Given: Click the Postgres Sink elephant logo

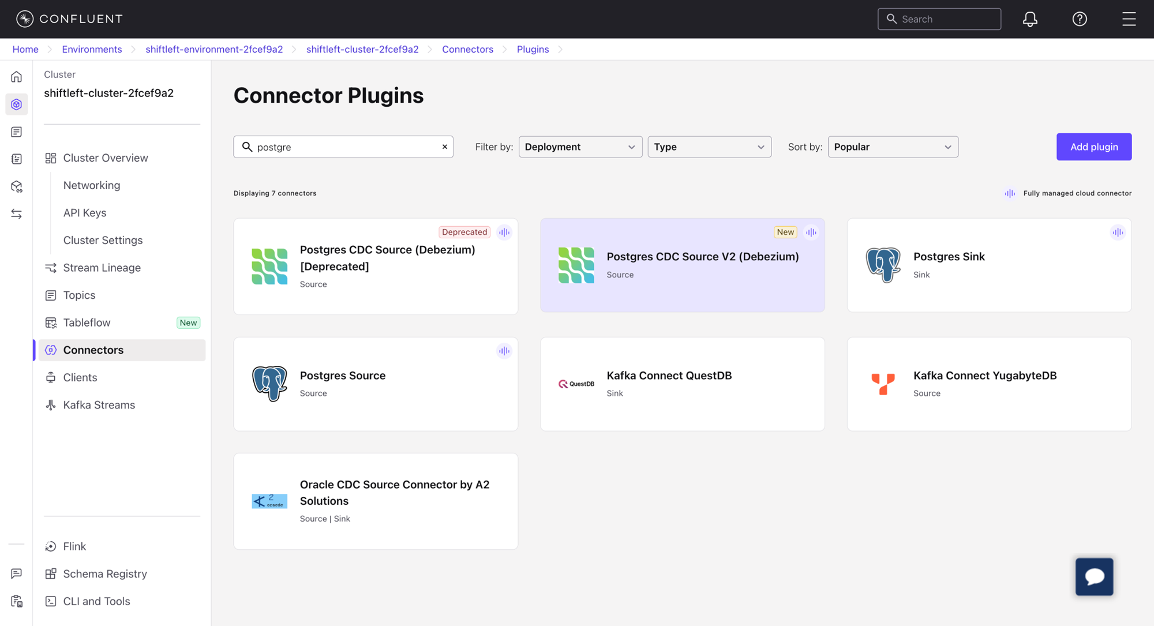Looking at the screenshot, I should click(x=883, y=265).
